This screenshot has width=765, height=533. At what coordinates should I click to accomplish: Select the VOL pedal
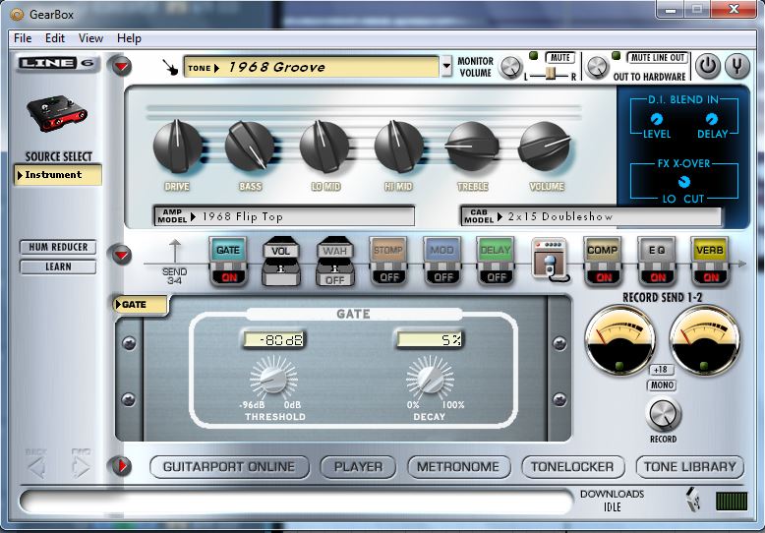(x=281, y=261)
